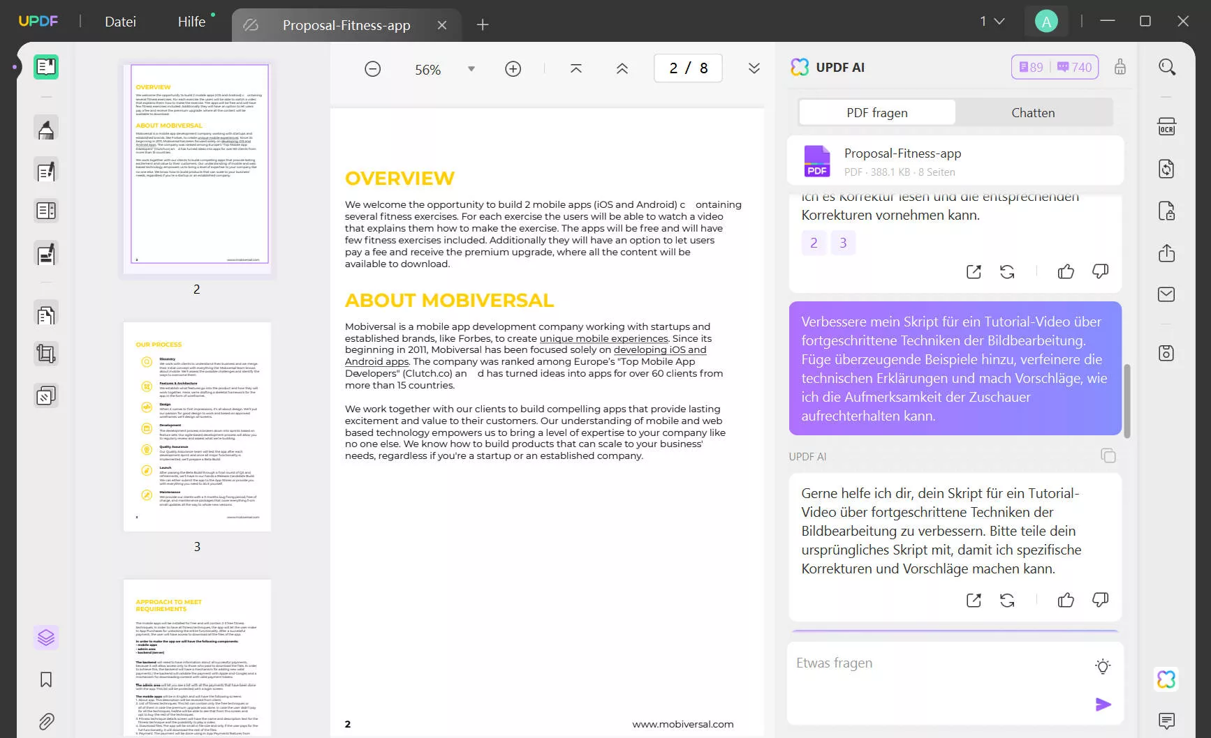
Task: Toggle the UPDF AI panel icon
Action: click(x=1166, y=679)
